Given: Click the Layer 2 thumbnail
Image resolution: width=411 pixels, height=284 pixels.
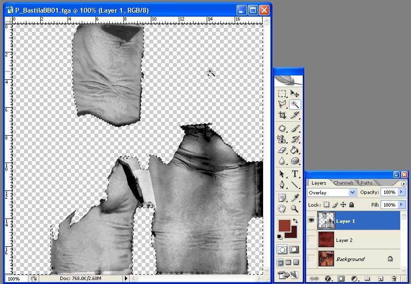Looking at the screenshot, I should [x=326, y=240].
